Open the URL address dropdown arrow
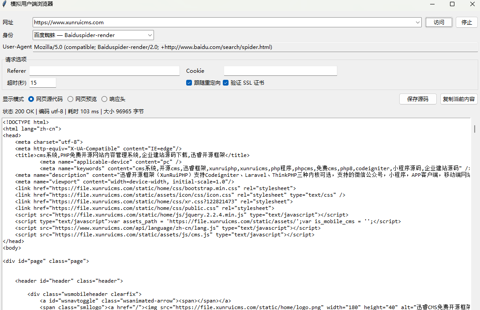 click(417, 22)
